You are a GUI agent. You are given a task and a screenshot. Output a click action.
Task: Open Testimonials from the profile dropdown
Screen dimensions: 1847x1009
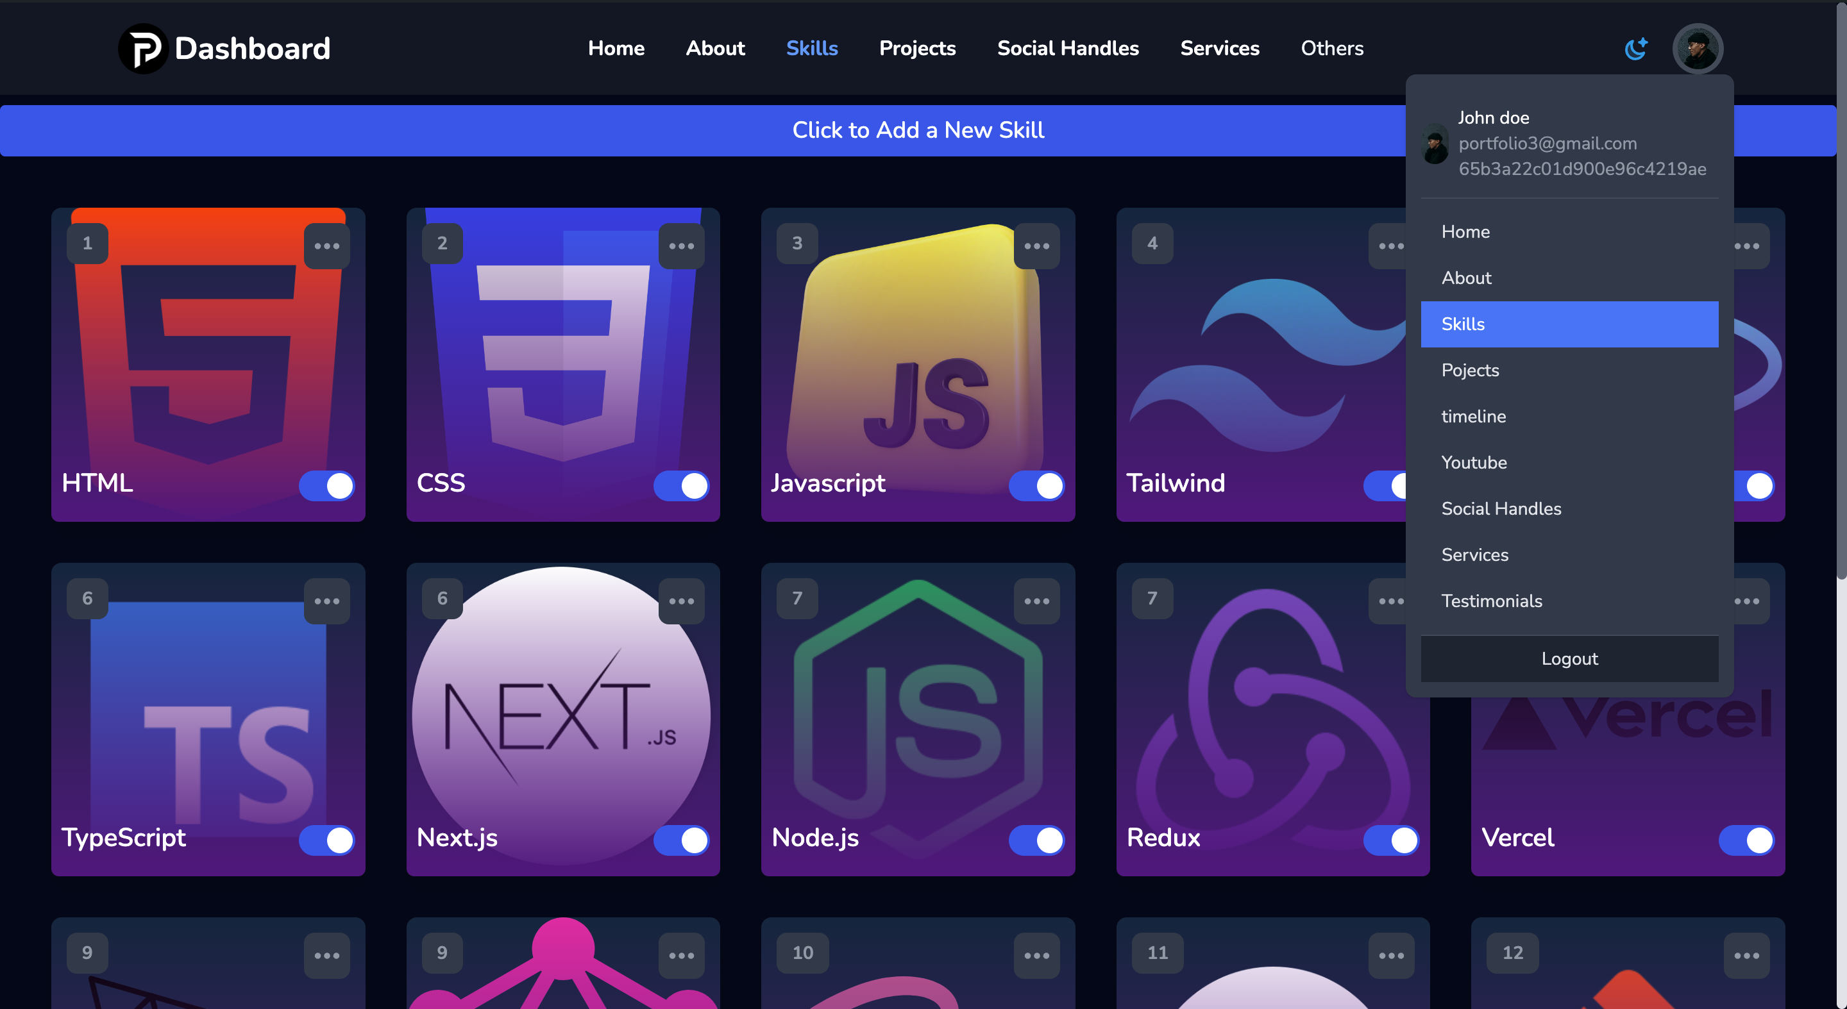[1569, 601]
